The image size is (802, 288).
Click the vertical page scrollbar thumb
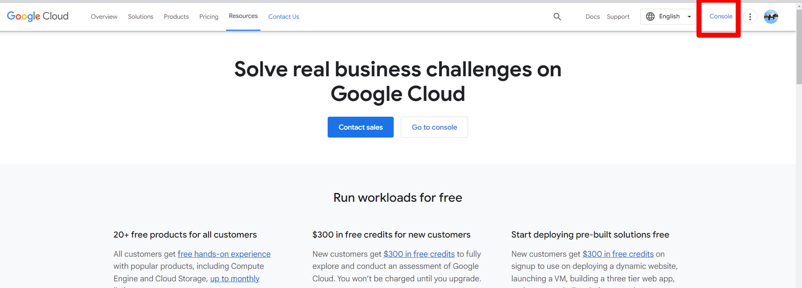point(799,47)
